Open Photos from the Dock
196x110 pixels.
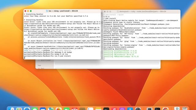click(58, 109)
